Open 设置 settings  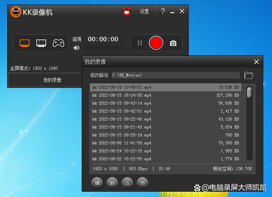(x=145, y=11)
